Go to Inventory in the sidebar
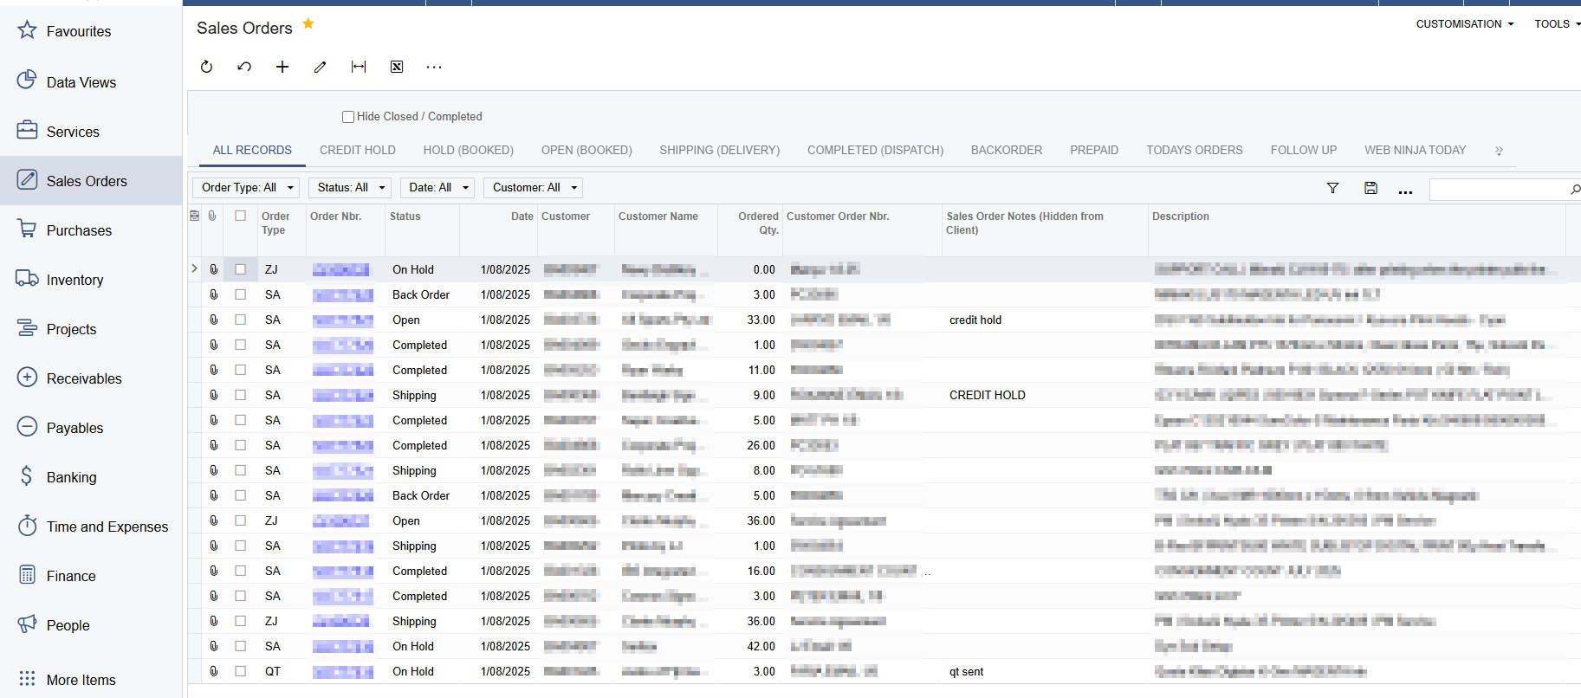 (75, 280)
